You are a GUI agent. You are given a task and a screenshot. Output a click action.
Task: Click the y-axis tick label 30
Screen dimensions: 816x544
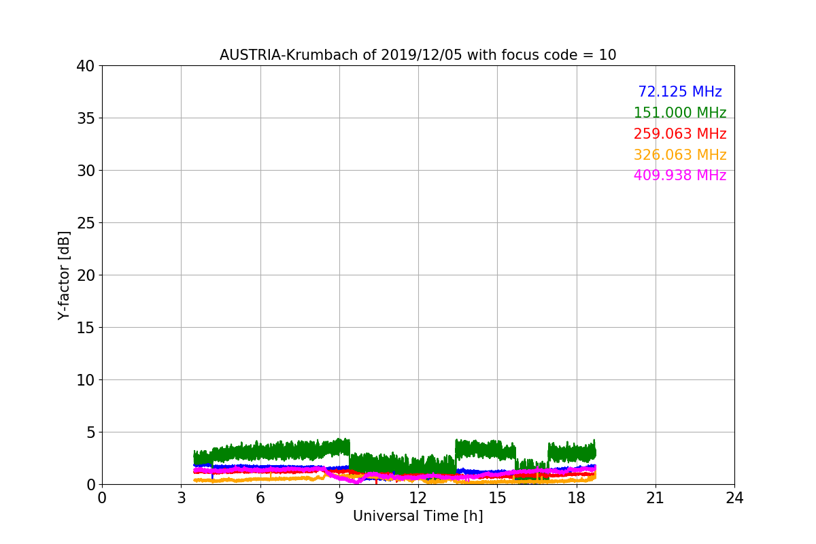pyautogui.click(x=86, y=171)
